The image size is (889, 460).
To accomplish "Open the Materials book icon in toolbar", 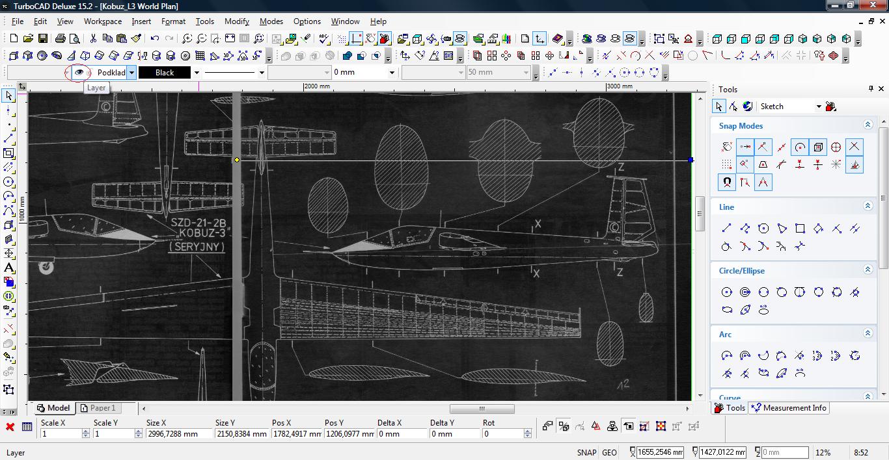I will click(x=557, y=39).
